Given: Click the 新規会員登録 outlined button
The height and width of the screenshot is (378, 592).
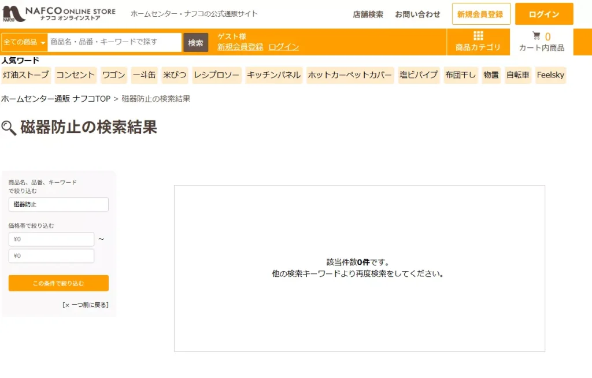Looking at the screenshot, I should [481, 14].
